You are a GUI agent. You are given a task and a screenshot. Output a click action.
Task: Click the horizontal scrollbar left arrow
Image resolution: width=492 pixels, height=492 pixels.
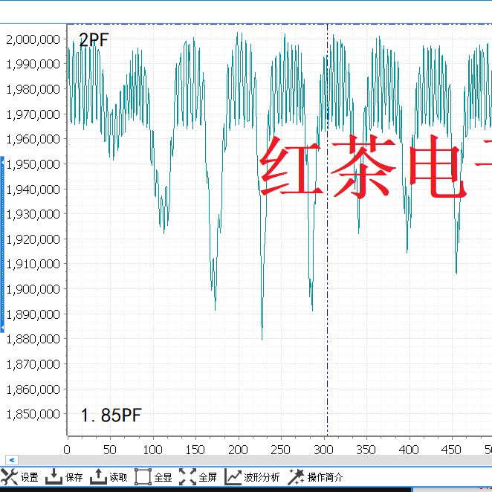coord(12,460)
